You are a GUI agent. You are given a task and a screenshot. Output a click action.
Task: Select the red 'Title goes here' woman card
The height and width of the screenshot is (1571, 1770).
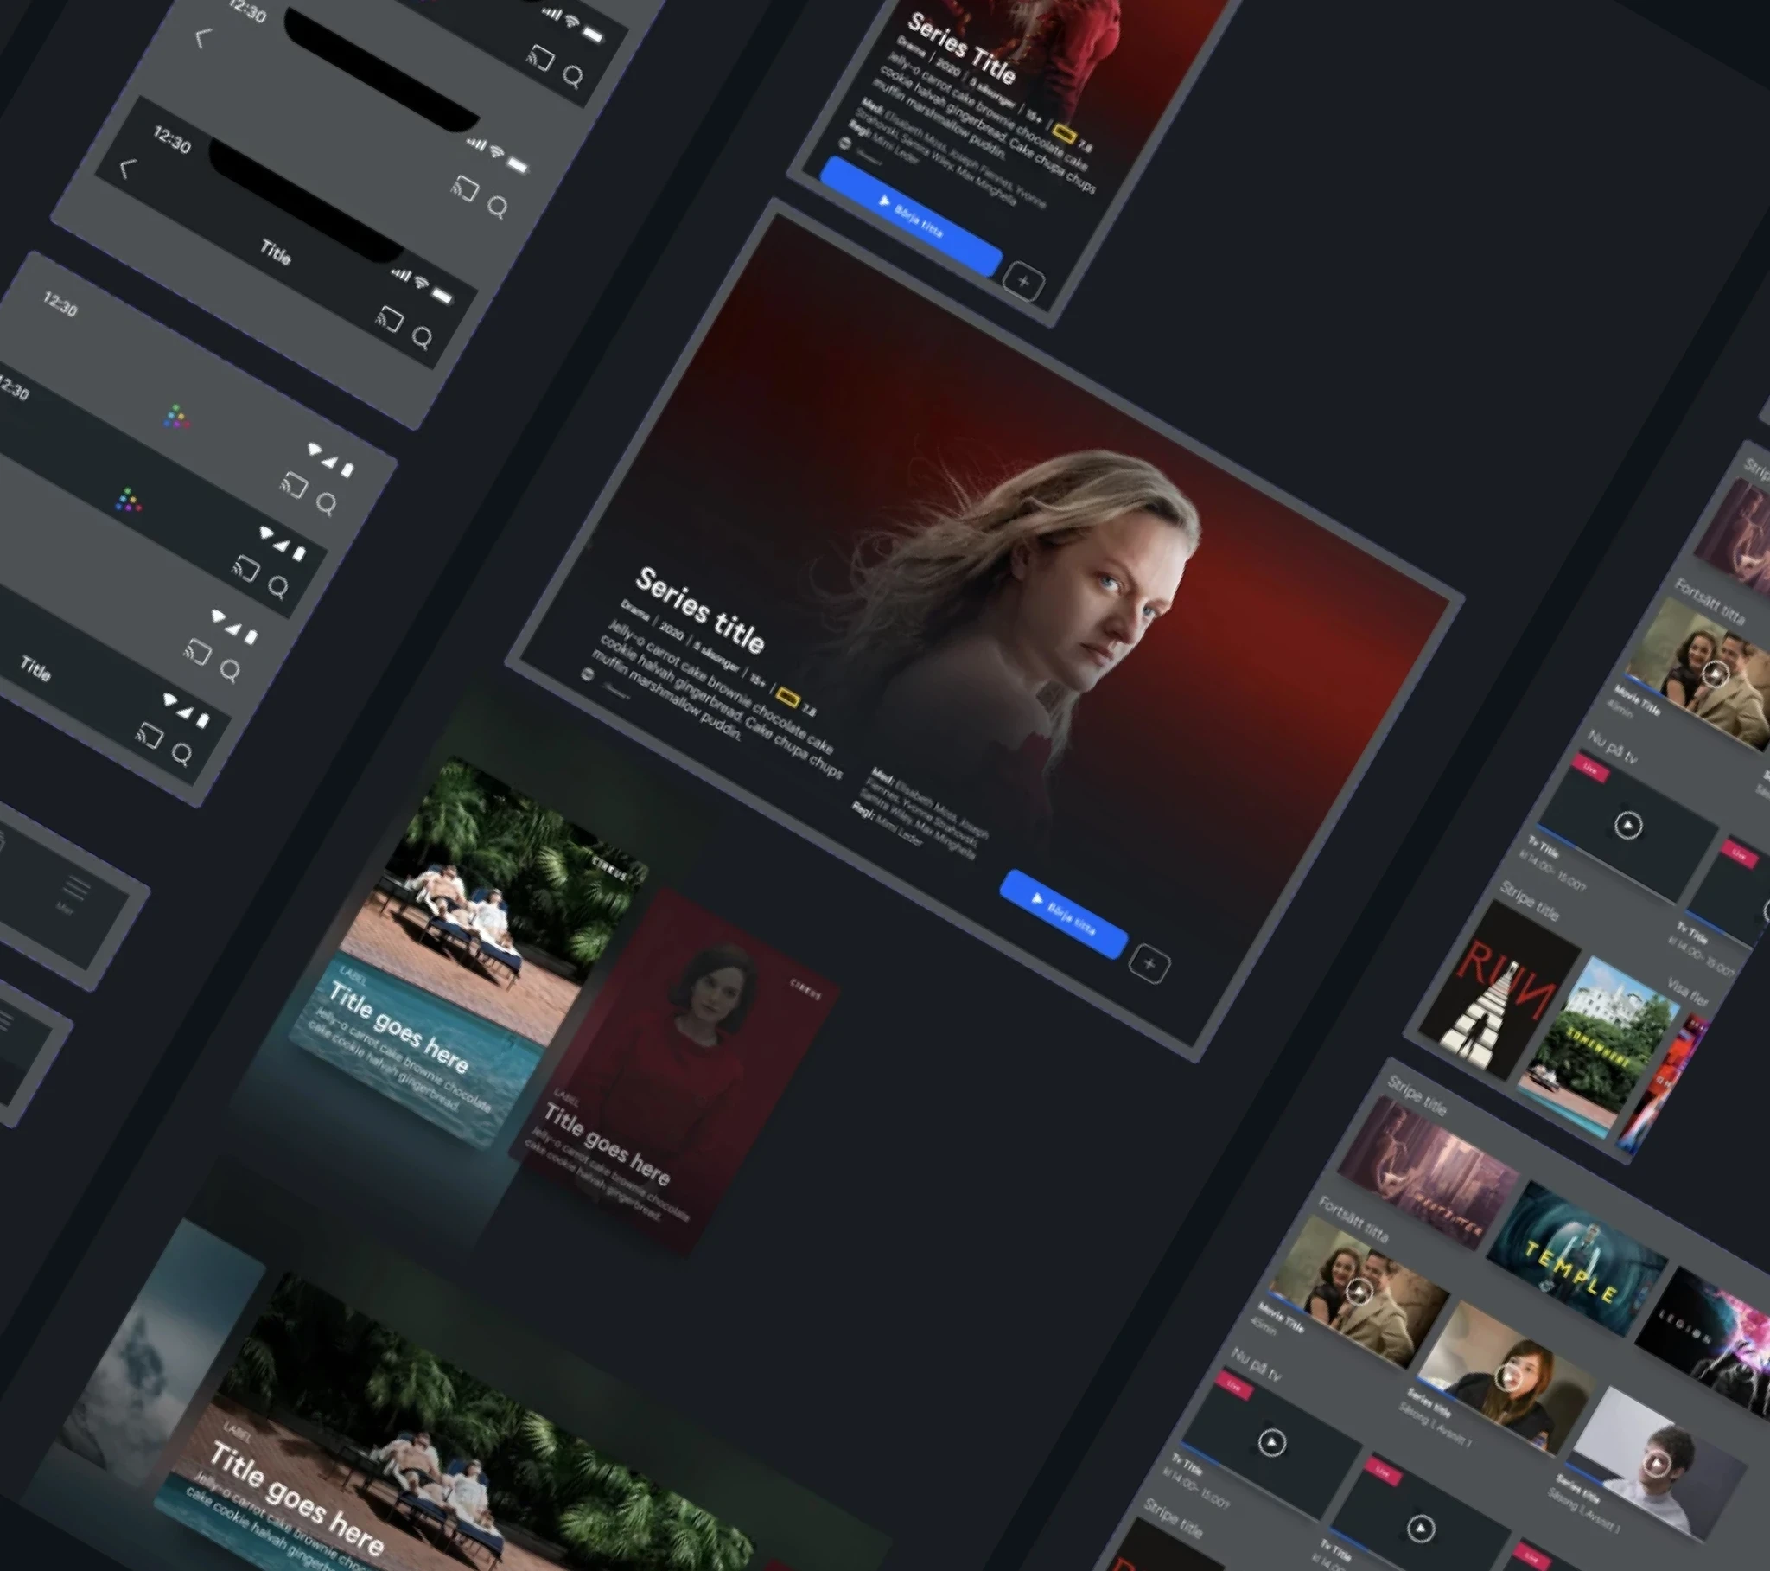coord(674,1073)
